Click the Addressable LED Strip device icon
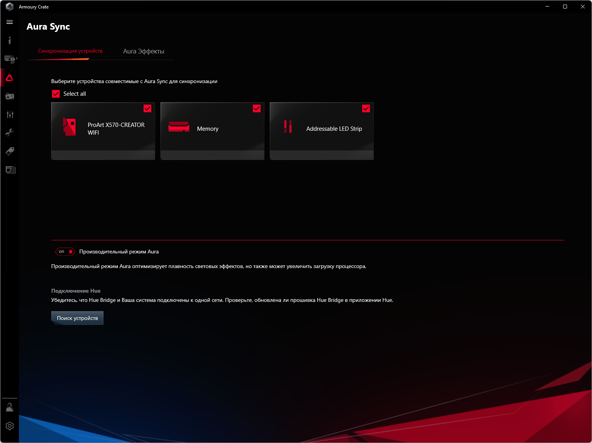Viewport: 592px width, 443px height. pos(288,127)
